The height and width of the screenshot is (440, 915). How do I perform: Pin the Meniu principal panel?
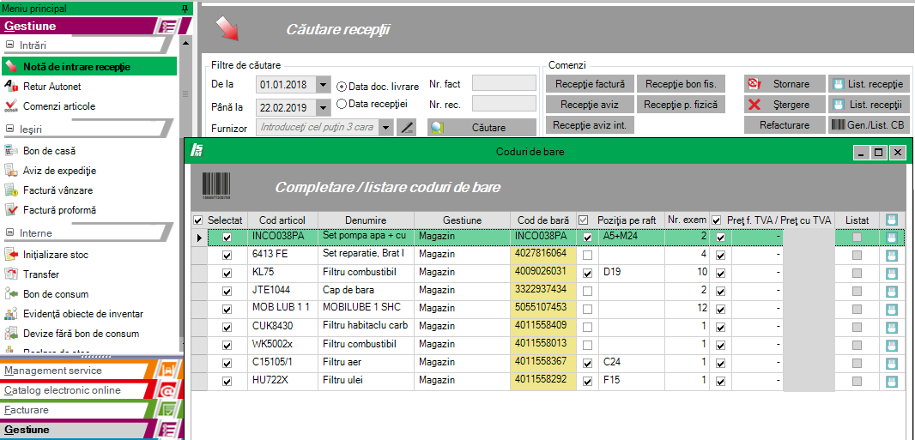[x=185, y=9]
